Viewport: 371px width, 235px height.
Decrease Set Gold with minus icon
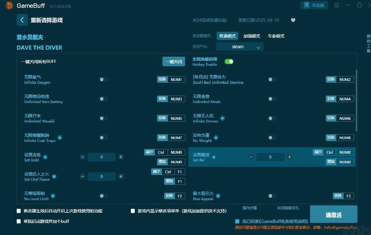(83, 157)
